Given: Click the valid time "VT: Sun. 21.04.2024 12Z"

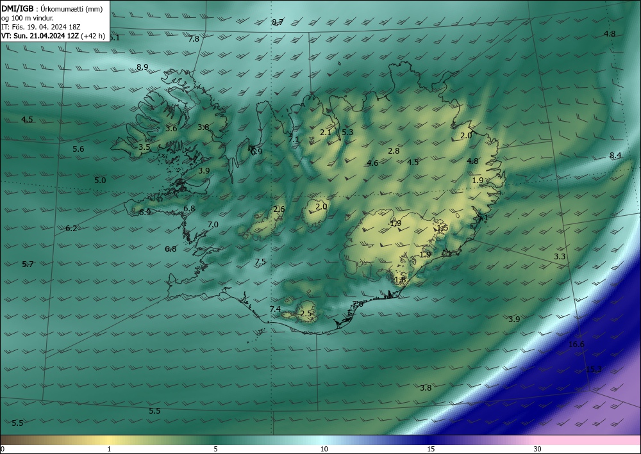Looking at the screenshot, I should click(x=40, y=36).
